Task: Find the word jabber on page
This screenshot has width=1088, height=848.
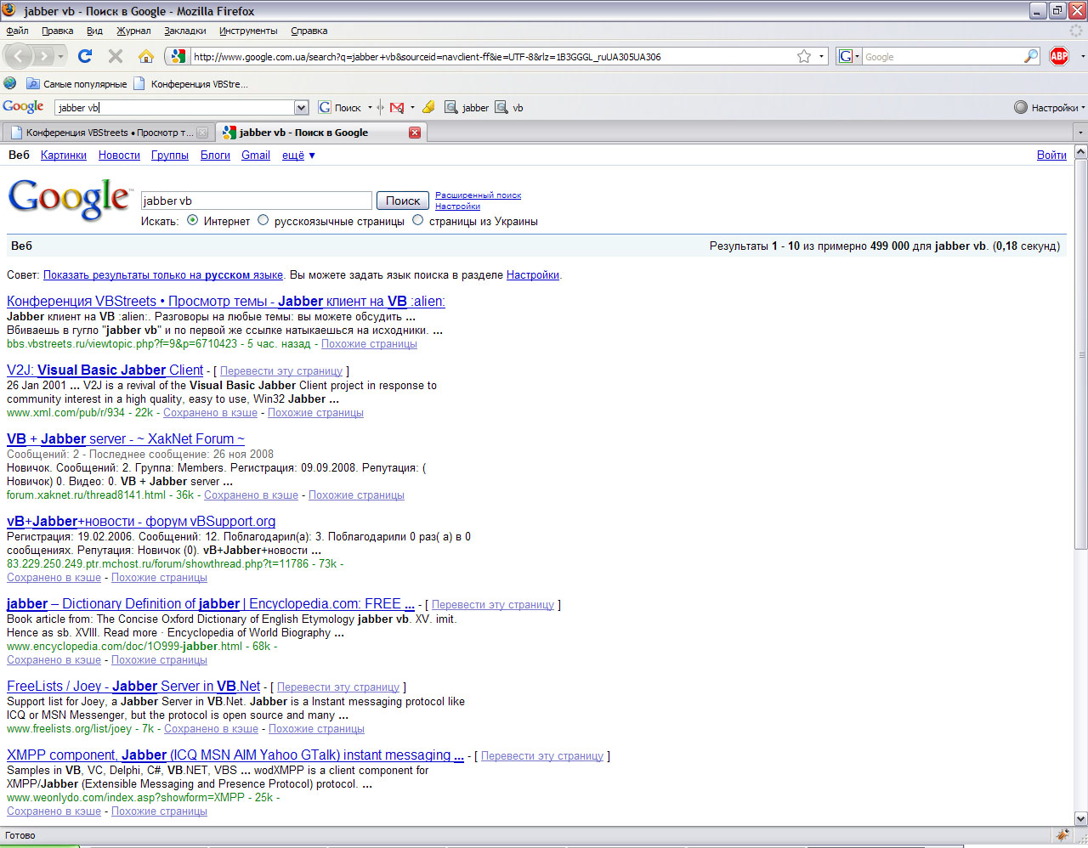Action: coord(467,108)
